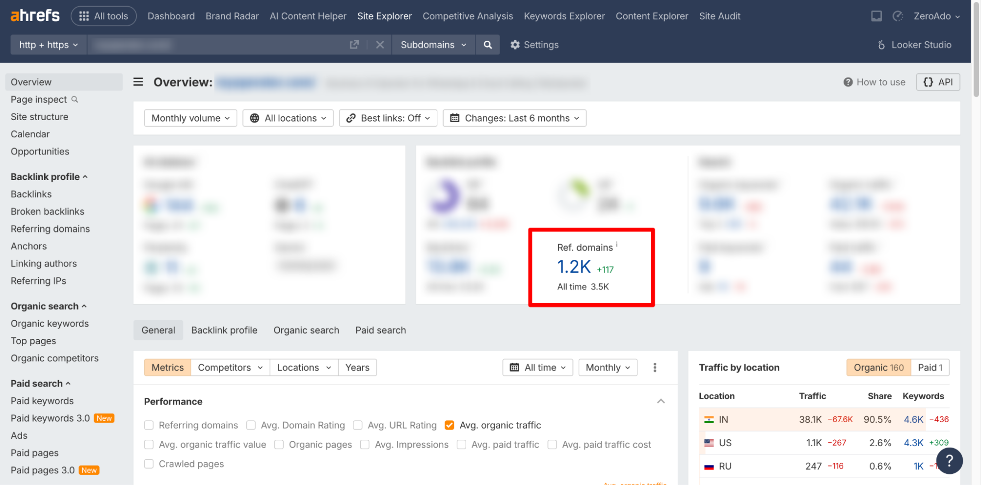Screen dimensions: 981x485
Task: Click the monitor icon in top bar
Action: pyautogui.click(x=876, y=16)
